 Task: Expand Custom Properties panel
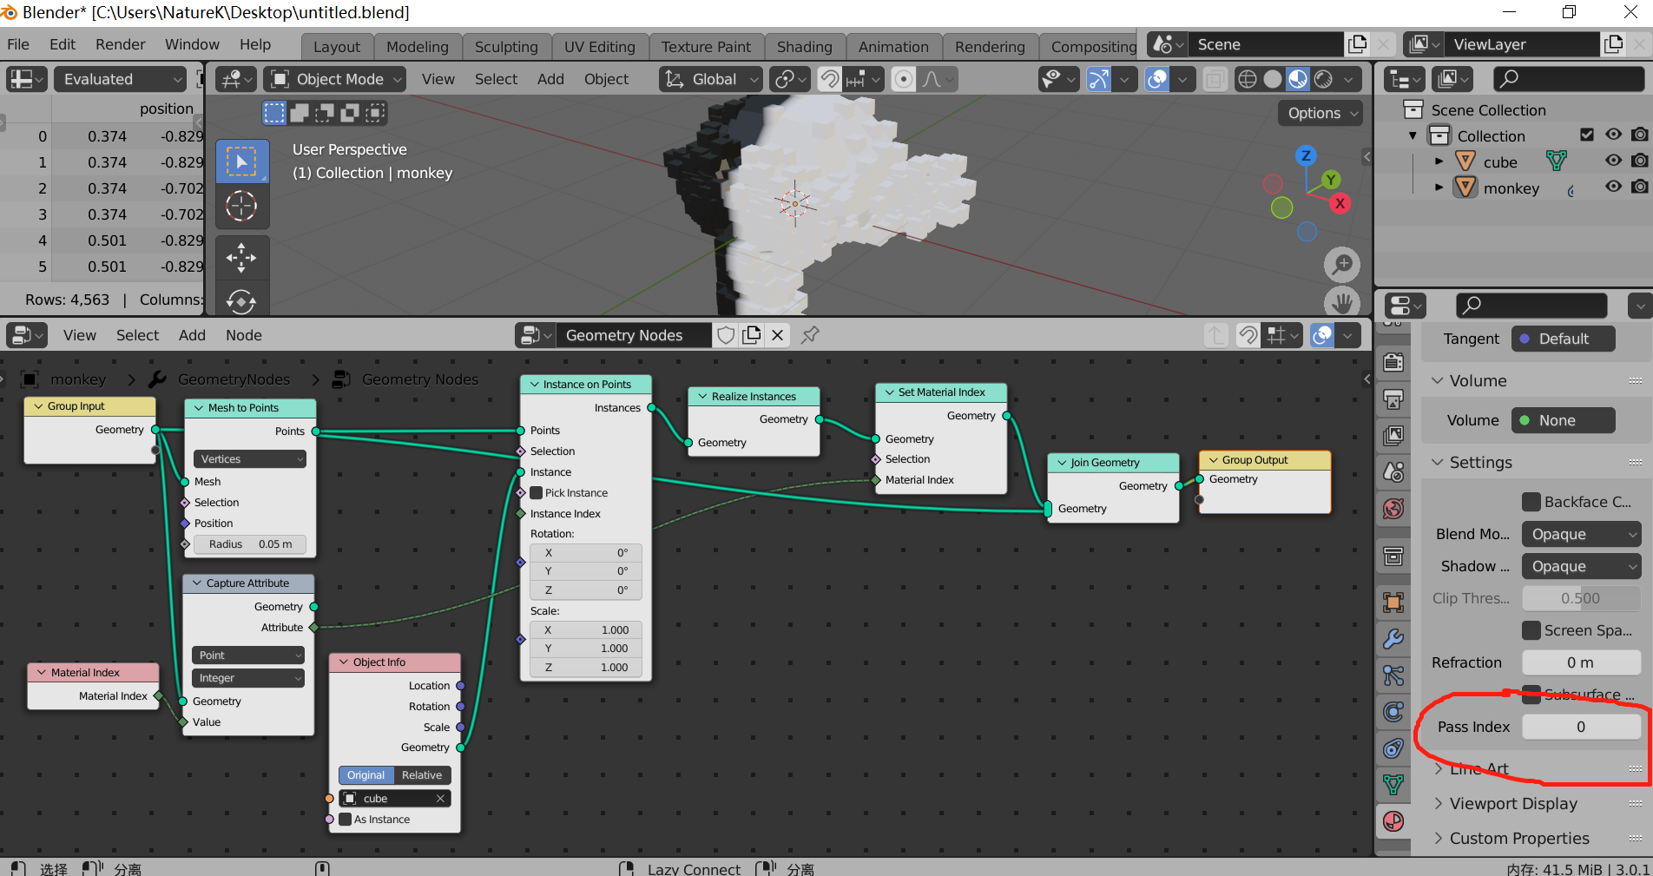point(1519,838)
